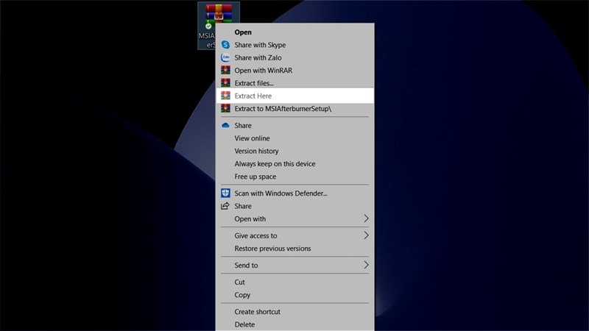Select Open with WinRAR
This screenshot has height=331, width=589.
[295, 71]
